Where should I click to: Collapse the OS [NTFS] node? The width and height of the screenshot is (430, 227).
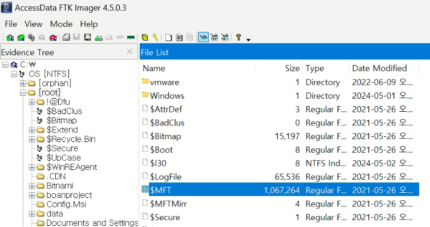coord(14,74)
